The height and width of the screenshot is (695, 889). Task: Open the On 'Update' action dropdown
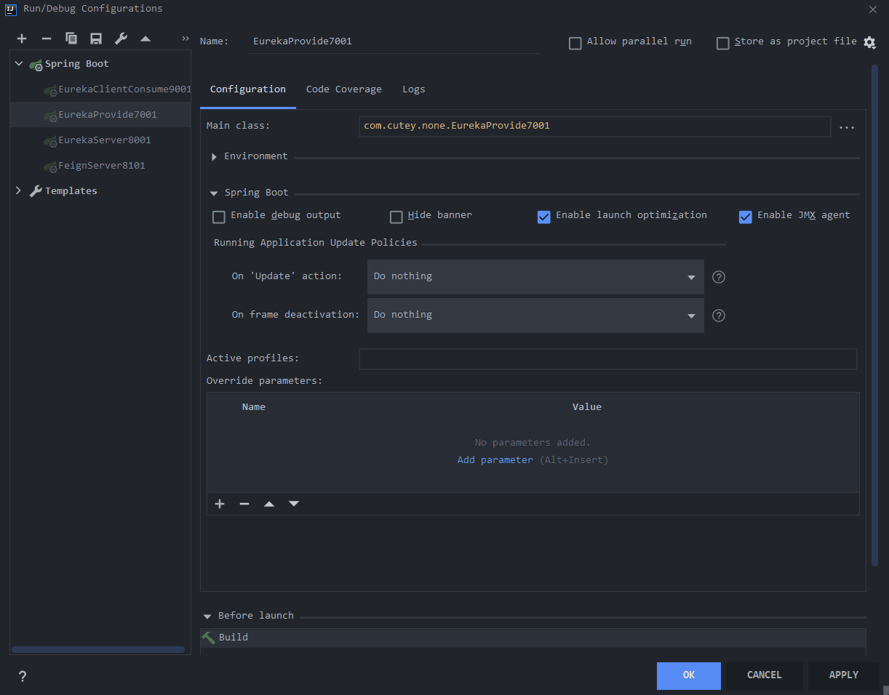tap(535, 277)
